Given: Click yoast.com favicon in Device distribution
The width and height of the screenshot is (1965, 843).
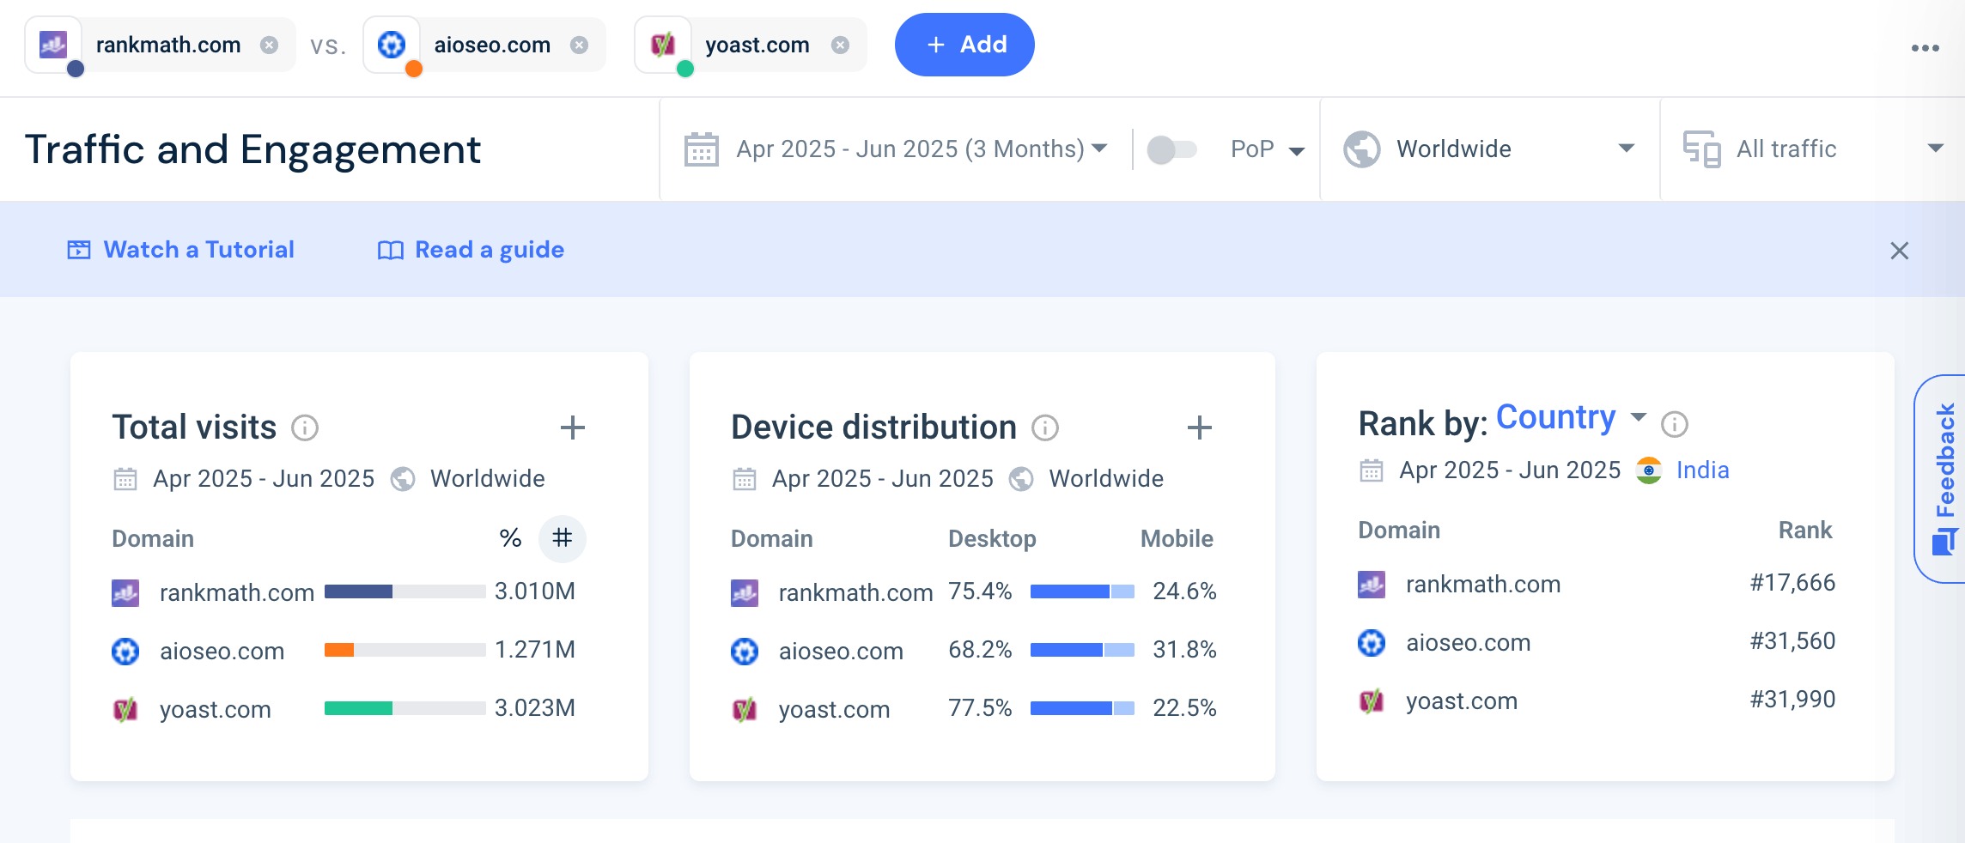Looking at the screenshot, I should coord(745,709).
